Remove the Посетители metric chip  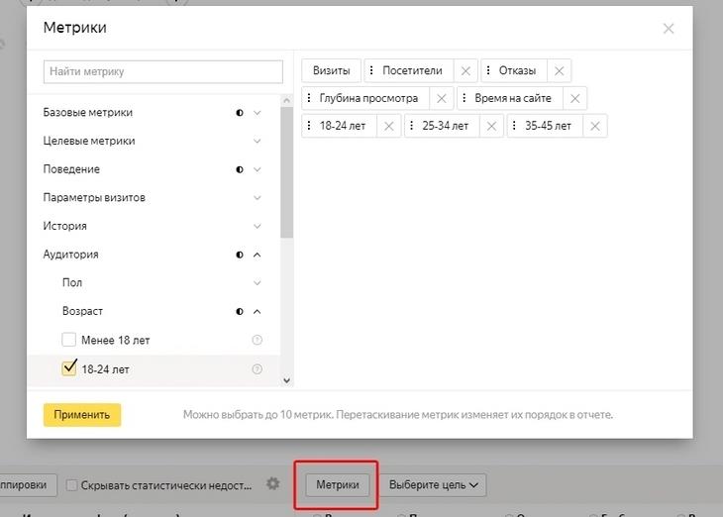pyautogui.click(x=465, y=71)
